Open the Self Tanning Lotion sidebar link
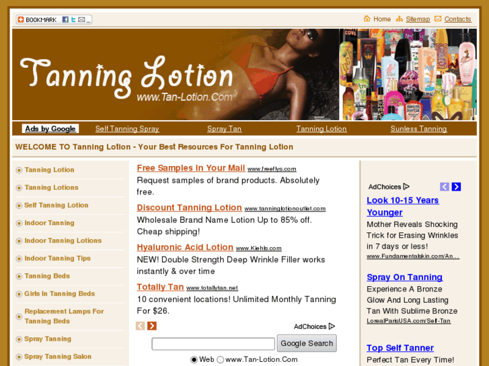This screenshot has width=489, height=366. pos(57,205)
